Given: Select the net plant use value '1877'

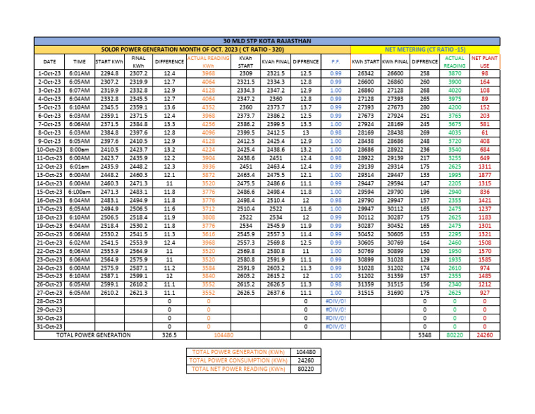Looking at the screenshot, I should click(x=485, y=175).
